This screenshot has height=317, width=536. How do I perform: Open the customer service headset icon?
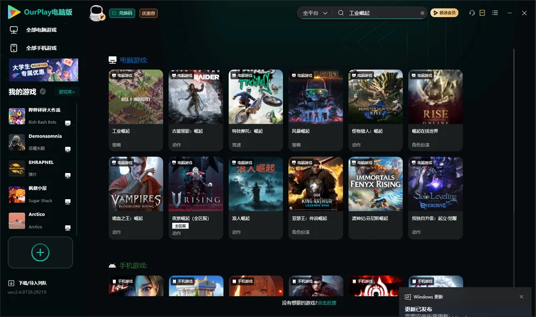point(472,13)
